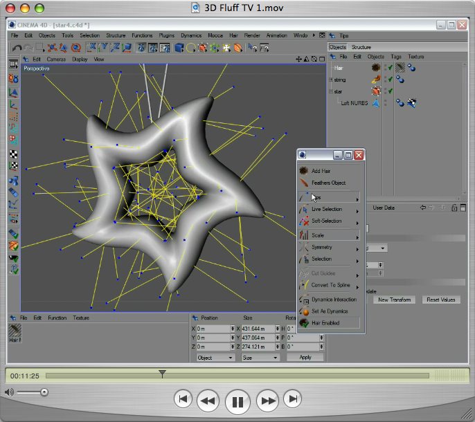Toggle the X axis lock
Screen dimensions: 475x422
(x=92, y=48)
